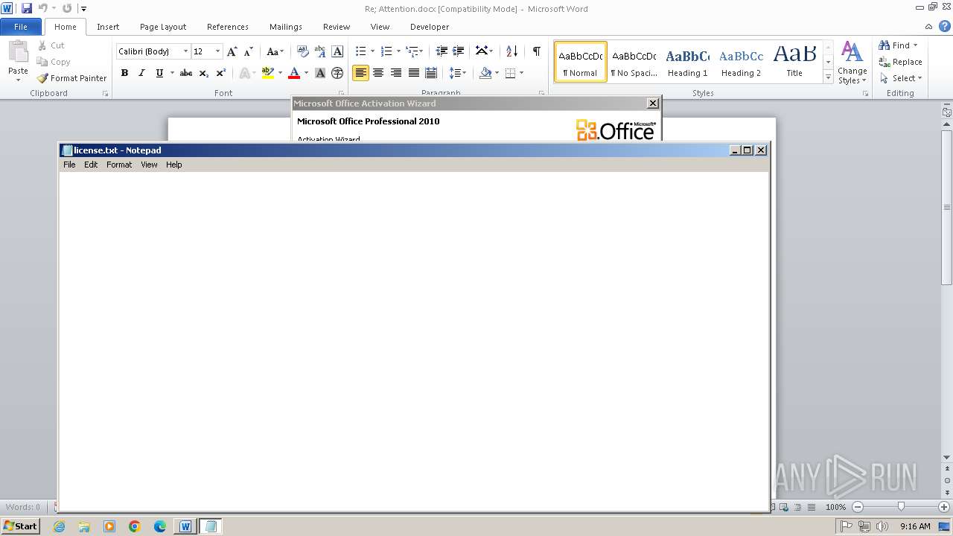Click Decrease Indent icon
Viewport: 953px width, 536px height.
pos(442,51)
